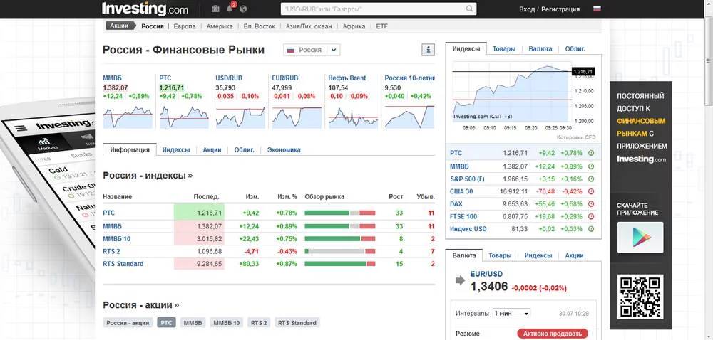This screenshot has width=713, height=340.
Task: Click the Google Play download icon
Action: click(x=640, y=238)
